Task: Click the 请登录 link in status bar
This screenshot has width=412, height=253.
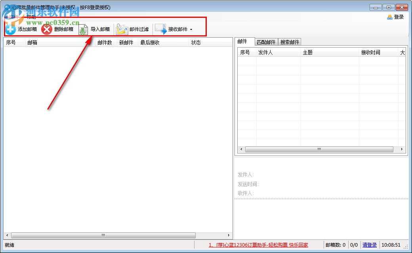Action: (370, 245)
